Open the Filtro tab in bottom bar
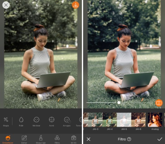The height and width of the screenshot is (144, 165). 57,139
